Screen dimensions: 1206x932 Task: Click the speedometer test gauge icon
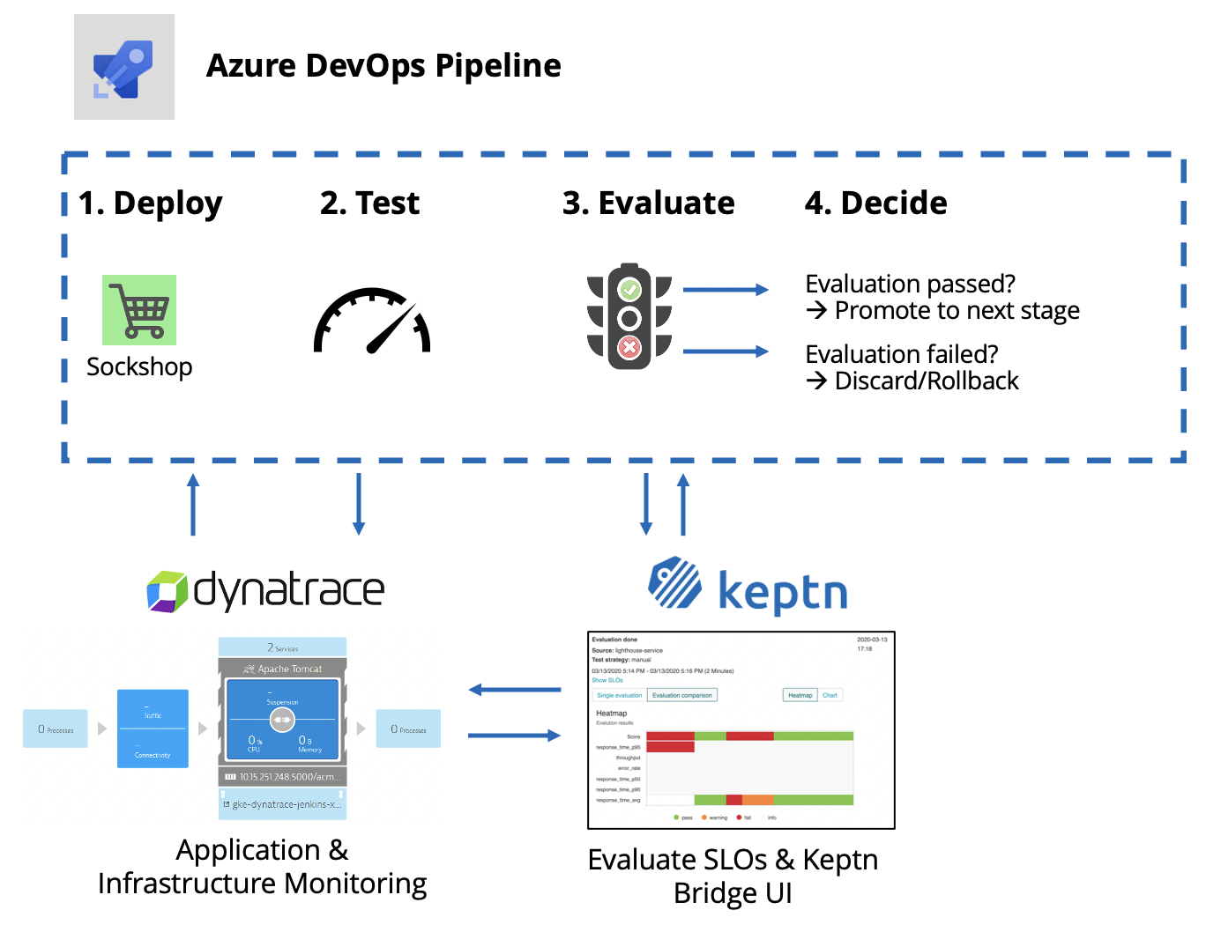click(372, 321)
